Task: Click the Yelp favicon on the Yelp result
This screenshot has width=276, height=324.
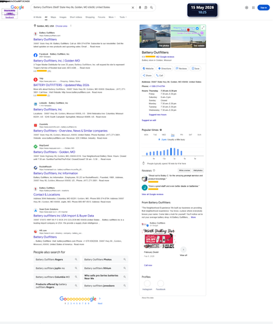Action: 36,80
